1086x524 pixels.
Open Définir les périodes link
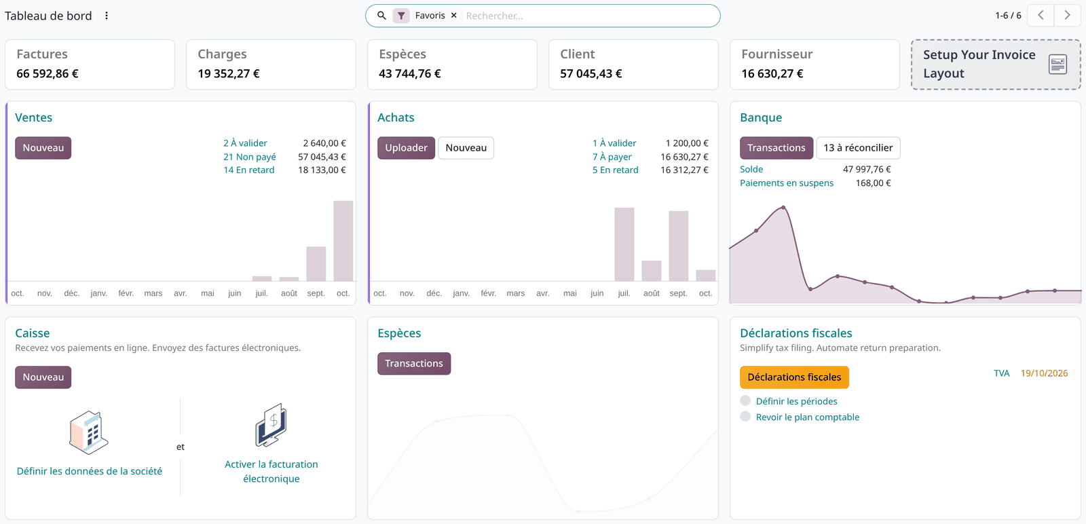(797, 401)
